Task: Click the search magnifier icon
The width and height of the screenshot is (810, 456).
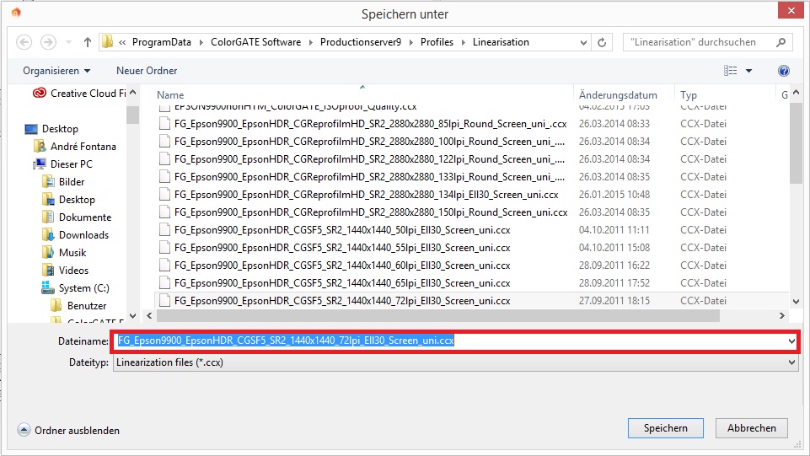Action: [x=781, y=42]
